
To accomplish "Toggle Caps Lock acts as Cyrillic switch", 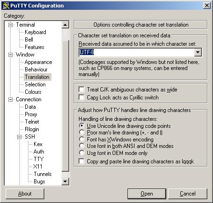I will tap(81, 98).
